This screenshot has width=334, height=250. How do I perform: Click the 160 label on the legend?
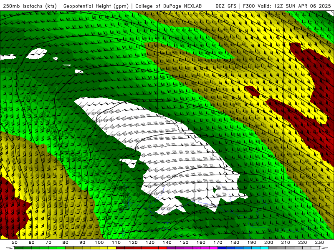pyautogui.click(x=201, y=242)
